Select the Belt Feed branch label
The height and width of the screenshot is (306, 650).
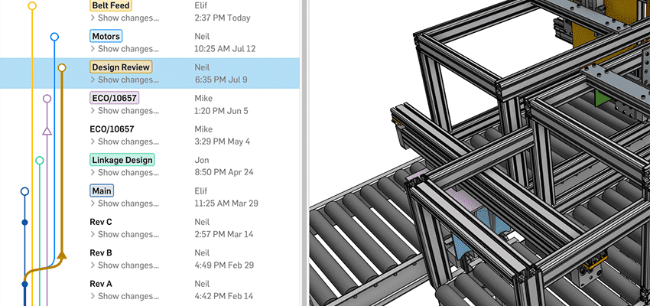[x=111, y=5]
